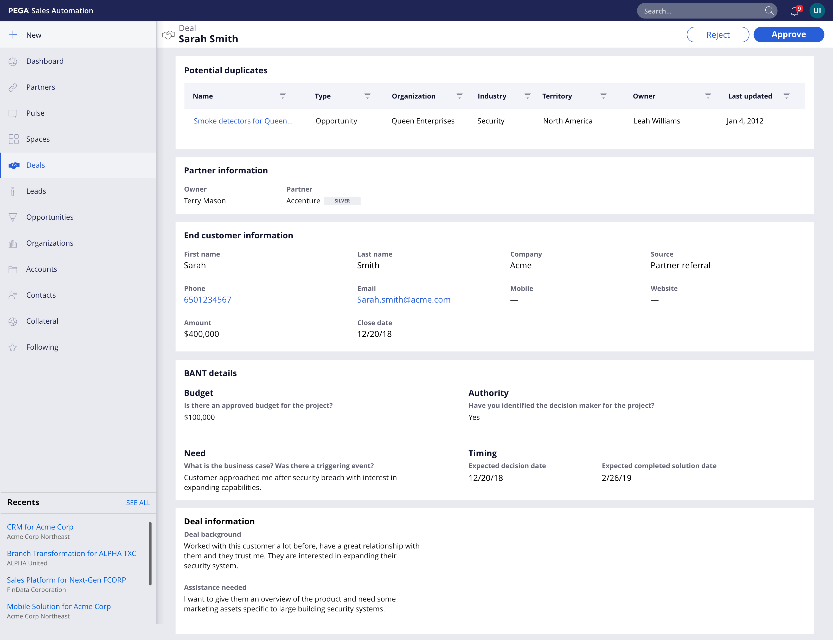
Task: Open the Name column filter
Action: click(283, 96)
